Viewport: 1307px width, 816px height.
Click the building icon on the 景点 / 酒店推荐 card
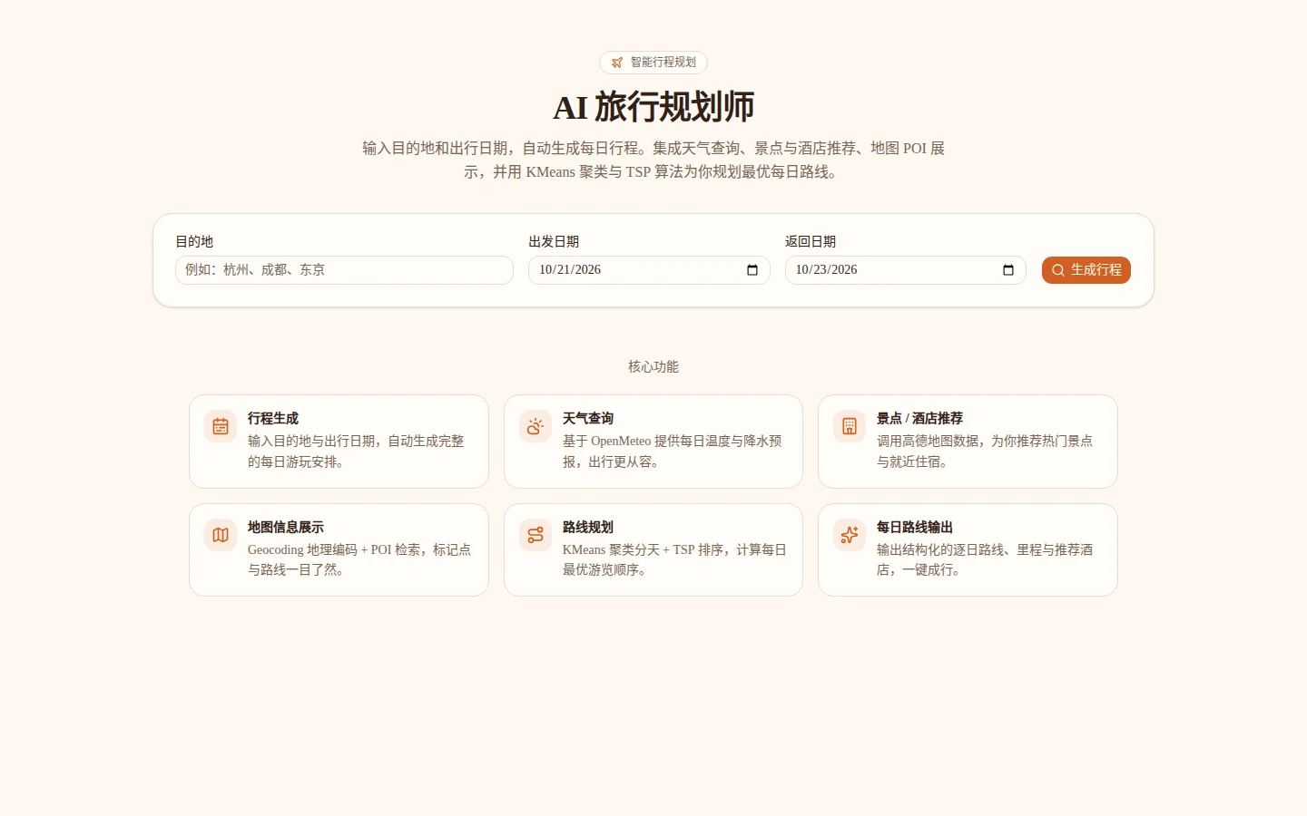(850, 426)
